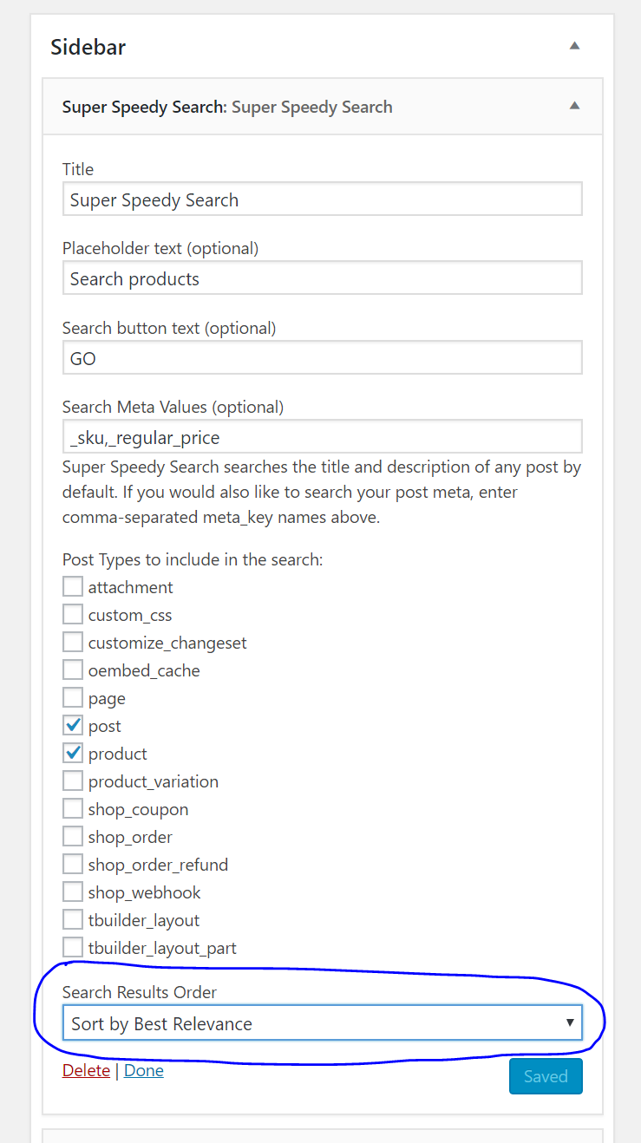
Task: Click the placeholder text input showing Search products
Action: (322, 278)
